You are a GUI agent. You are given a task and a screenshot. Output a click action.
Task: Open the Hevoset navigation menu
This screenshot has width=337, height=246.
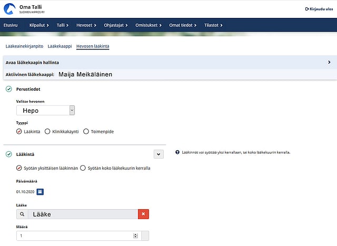click(x=86, y=25)
